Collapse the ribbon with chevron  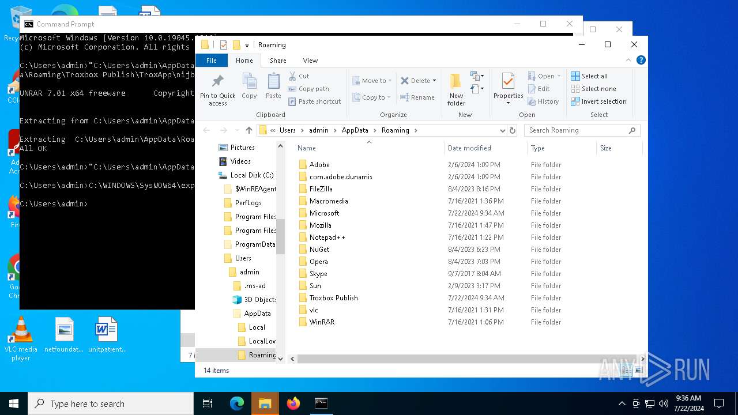(x=629, y=60)
